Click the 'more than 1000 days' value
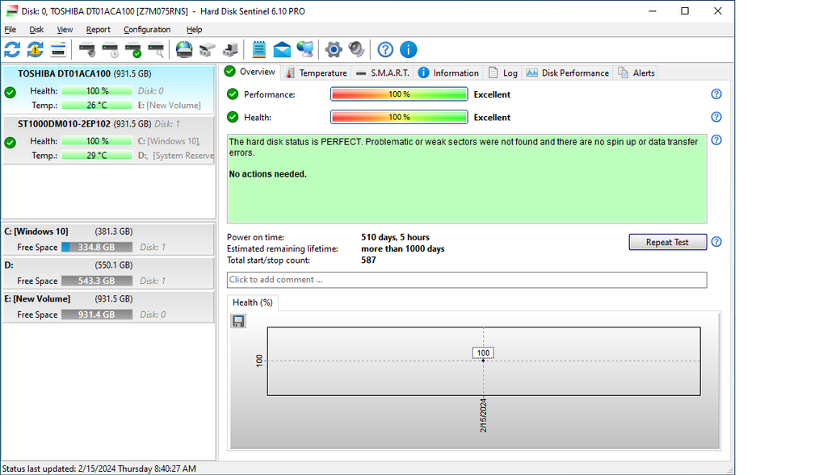This screenshot has height=475, width=827. pyautogui.click(x=402, y=249)
